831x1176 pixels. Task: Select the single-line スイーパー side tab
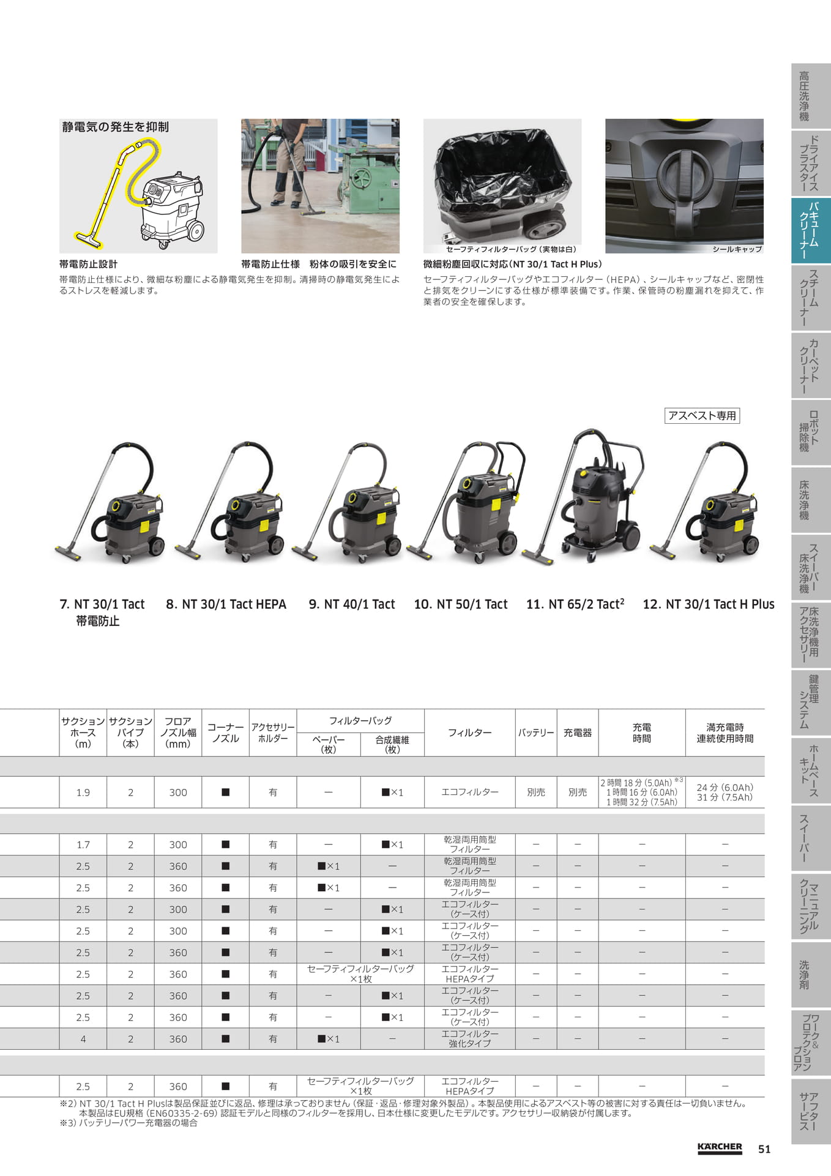pos(811,838)
